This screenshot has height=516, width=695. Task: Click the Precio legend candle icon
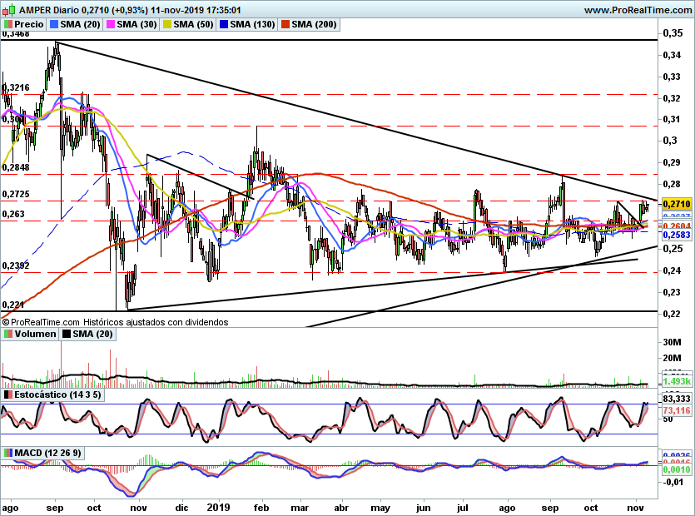(x=7, y=24)
